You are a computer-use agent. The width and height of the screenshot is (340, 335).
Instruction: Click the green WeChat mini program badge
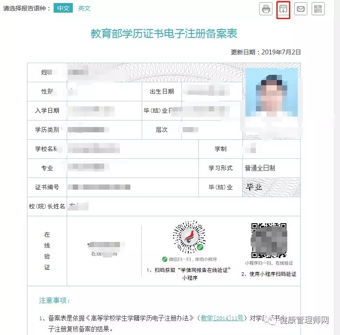pos(200,247)
